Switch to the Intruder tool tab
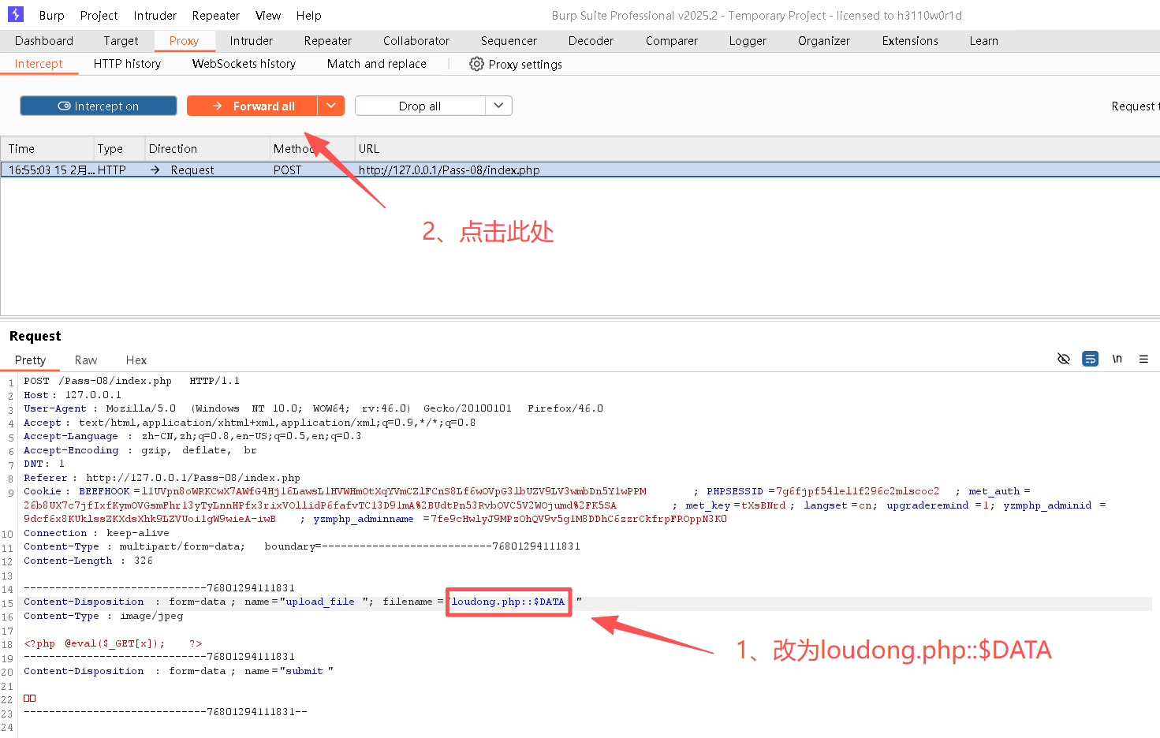Viewport: 1160px width, 738px height. click(x=252, y=41)
